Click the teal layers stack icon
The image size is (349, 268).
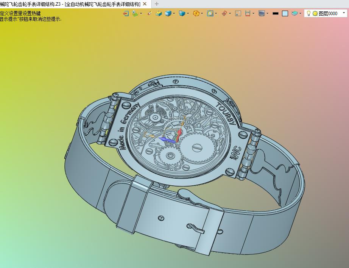coord(294,13)
